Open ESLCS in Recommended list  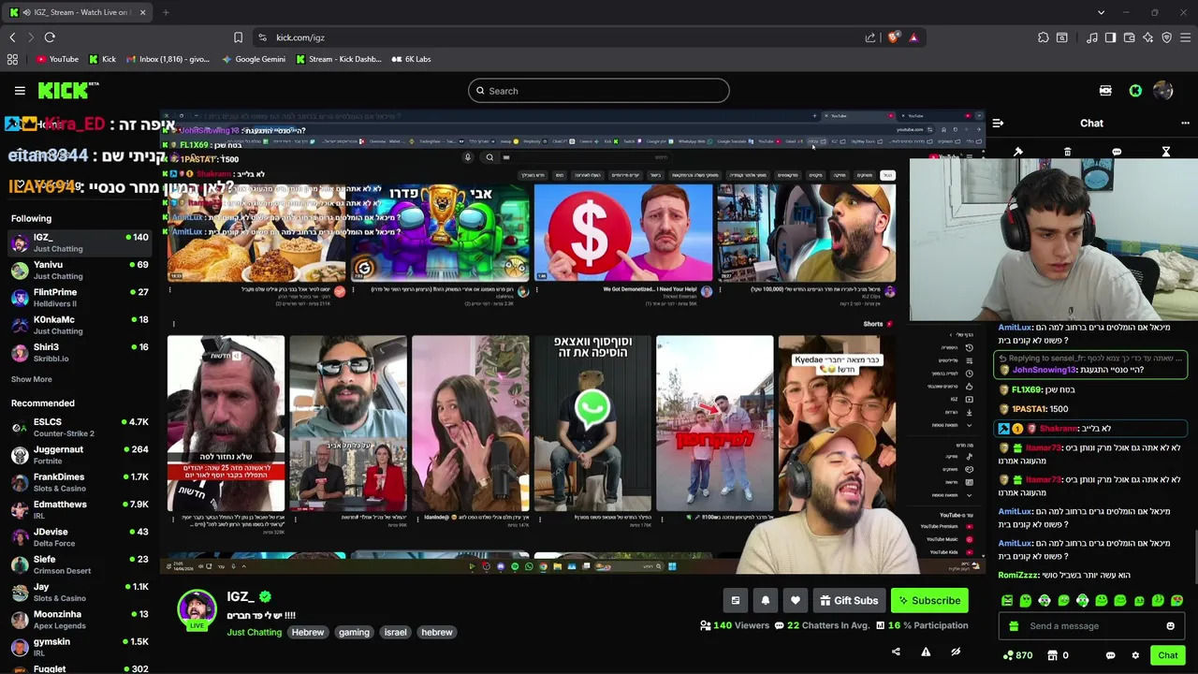tap(80, 428)
